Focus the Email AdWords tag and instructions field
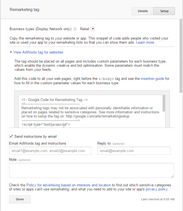Image resolution: width=183 pixels, height=211 pixels. [x=50, y=151]
